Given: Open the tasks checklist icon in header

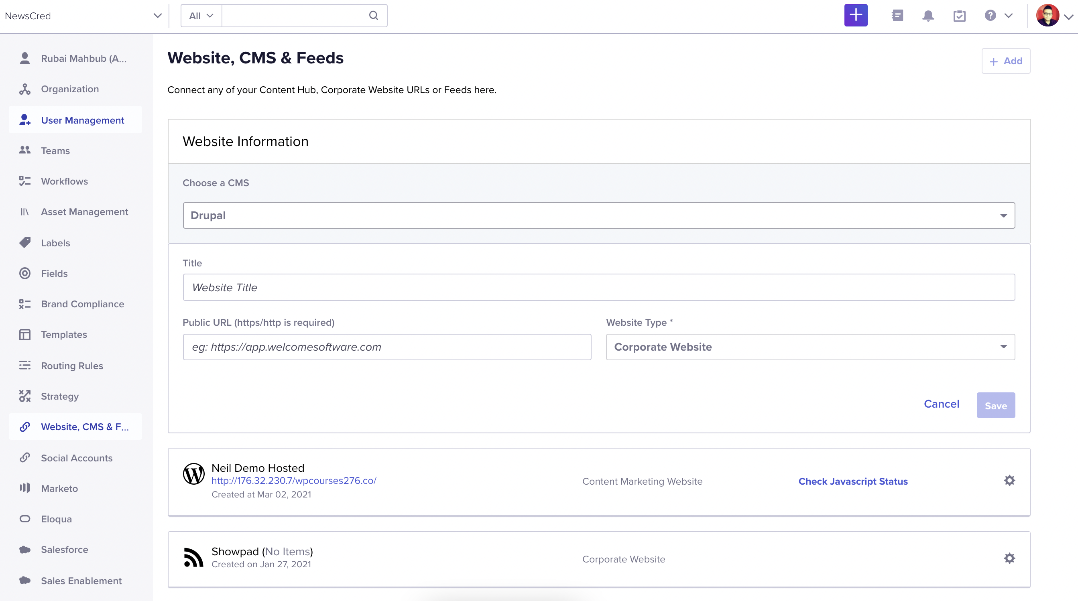Looking at the screenshot, I should (959, 16).
